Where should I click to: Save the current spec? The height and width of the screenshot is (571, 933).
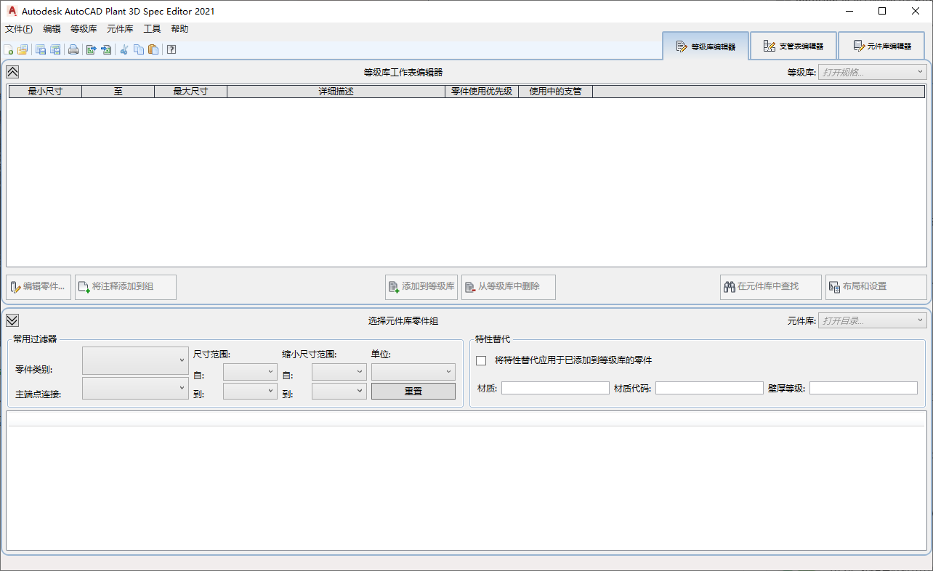pyautogui.click(x=41, y=49)
